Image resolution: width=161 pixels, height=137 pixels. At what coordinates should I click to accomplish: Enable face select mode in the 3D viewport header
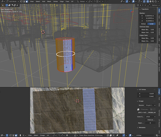click(x=27, y=1)
